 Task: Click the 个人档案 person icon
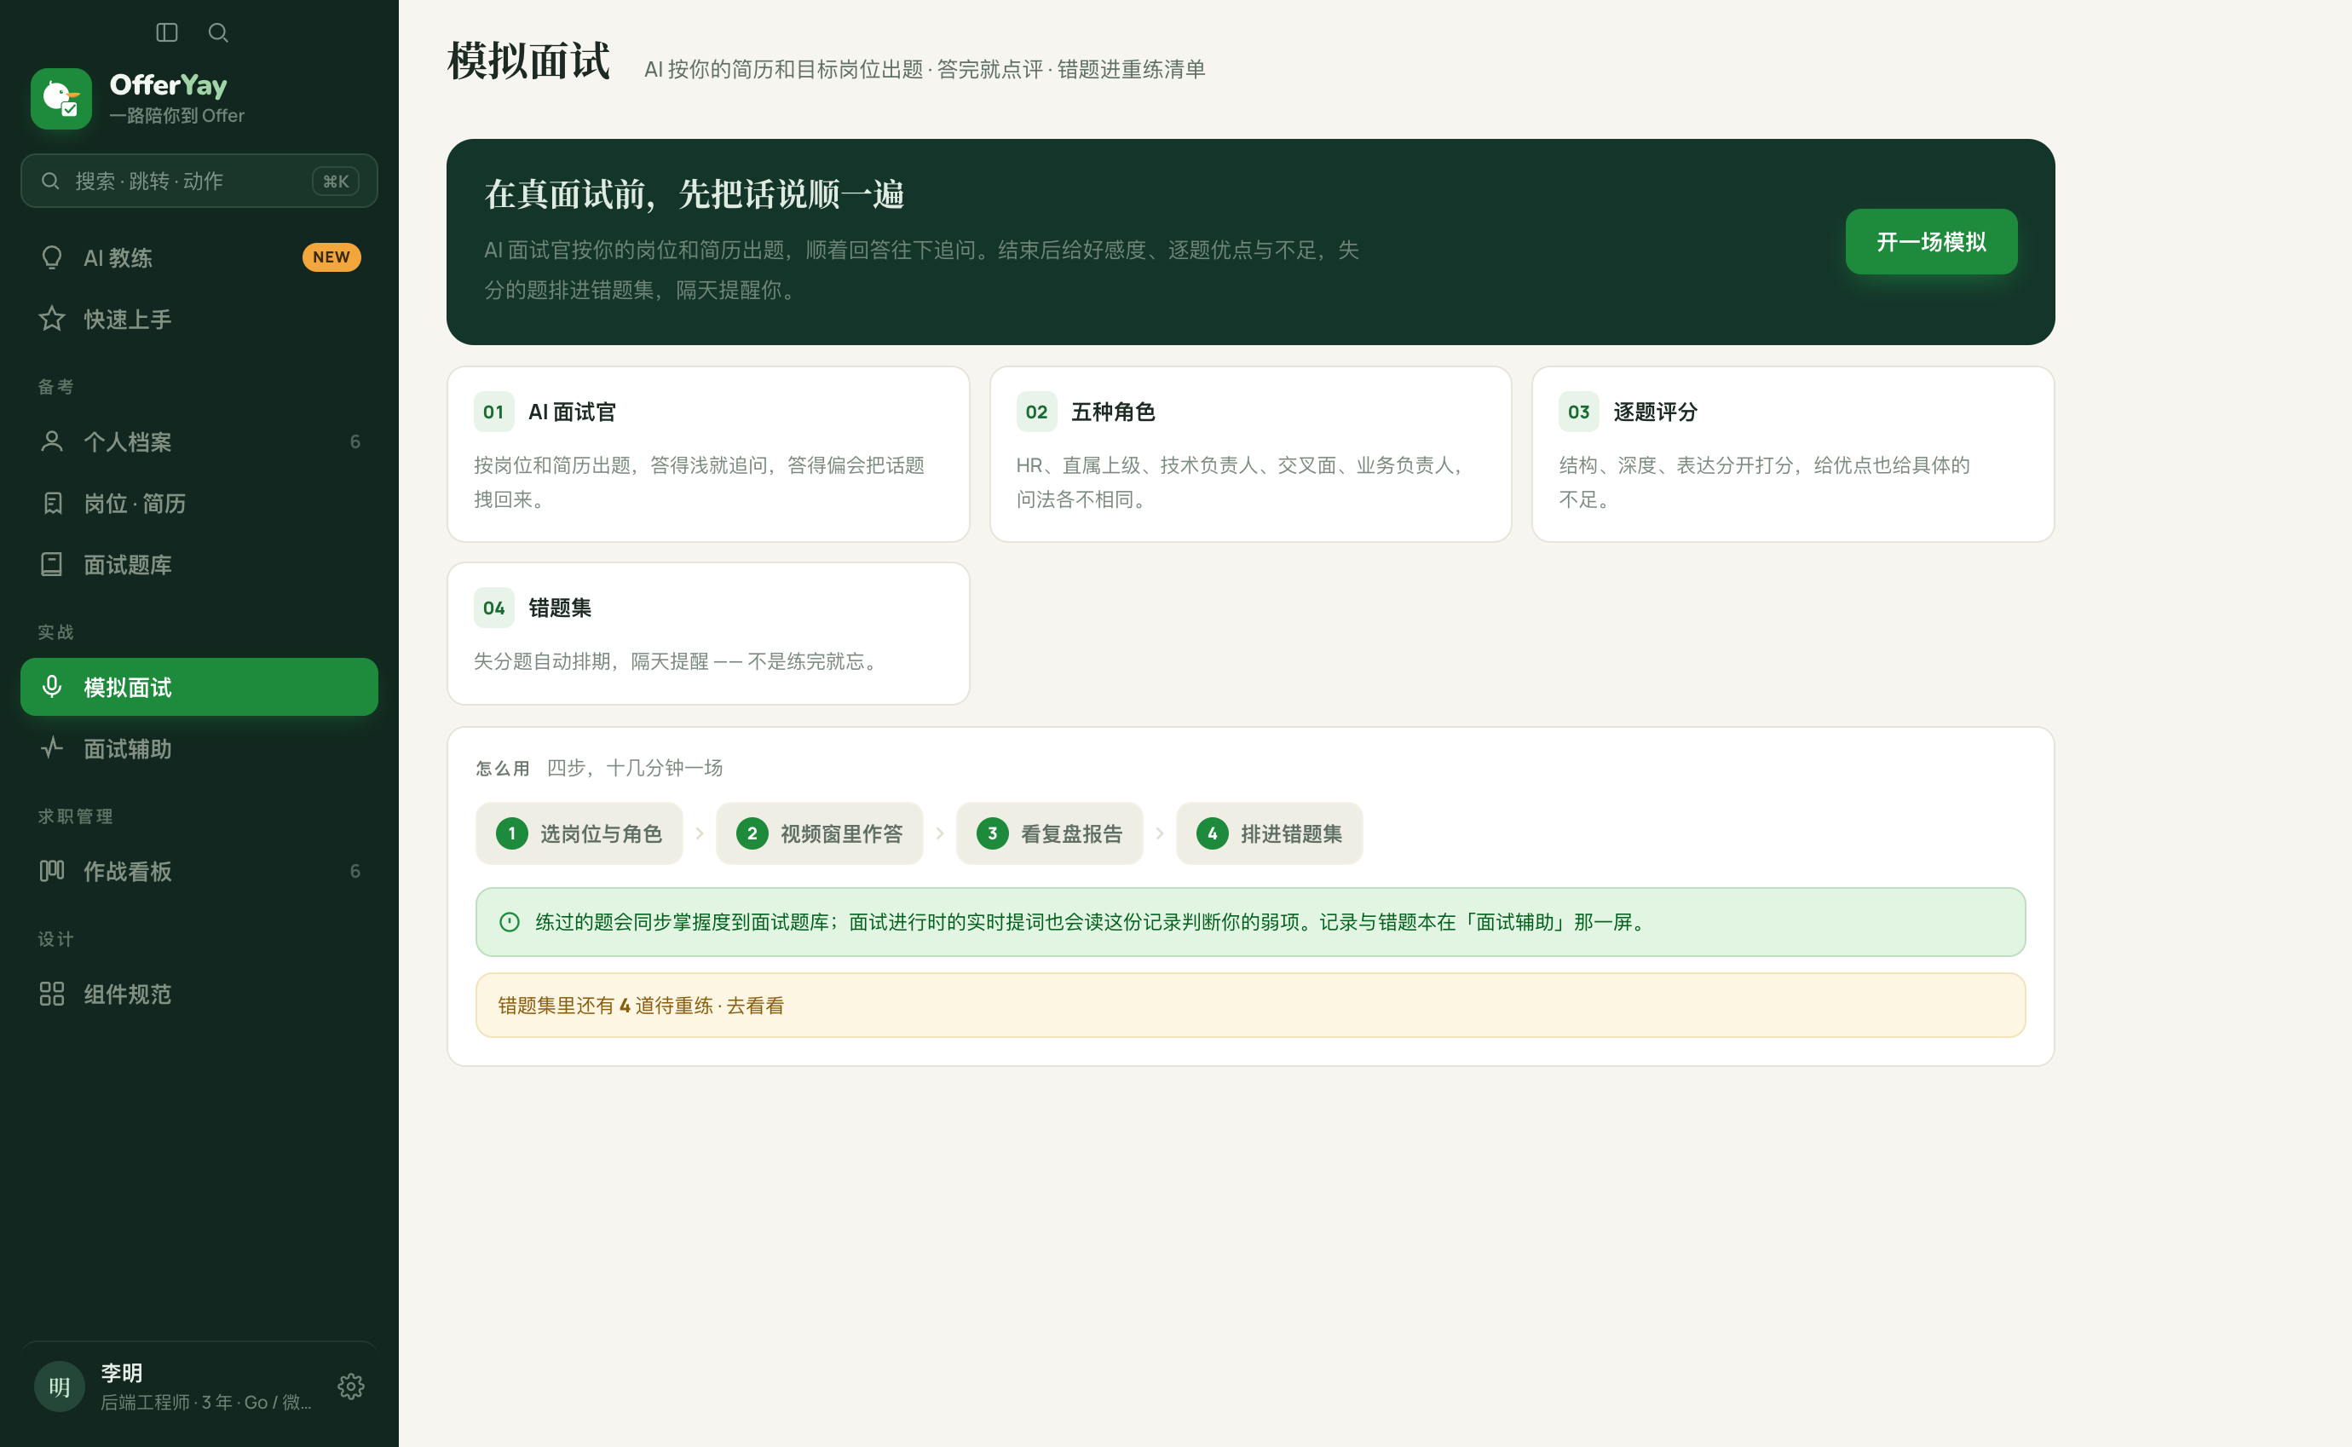[52, 441]
